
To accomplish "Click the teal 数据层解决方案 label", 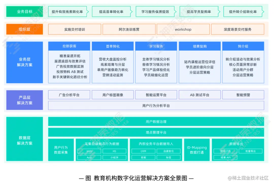I will click(24, 139).
